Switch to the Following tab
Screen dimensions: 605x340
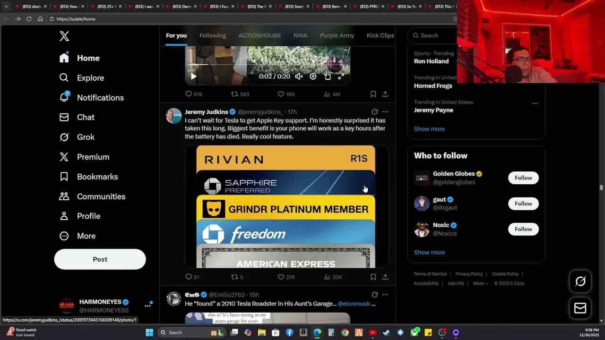coord(212,35)
